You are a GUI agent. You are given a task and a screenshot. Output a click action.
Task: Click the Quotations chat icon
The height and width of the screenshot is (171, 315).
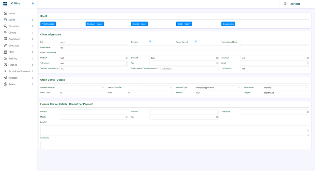tap(5, 39)
